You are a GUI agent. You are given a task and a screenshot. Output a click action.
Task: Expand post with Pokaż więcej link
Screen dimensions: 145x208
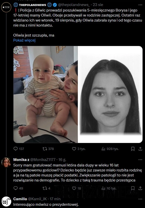pos(24,40)
